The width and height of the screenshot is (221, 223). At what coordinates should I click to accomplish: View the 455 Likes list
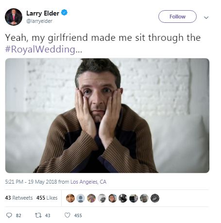tap(47, 198)
